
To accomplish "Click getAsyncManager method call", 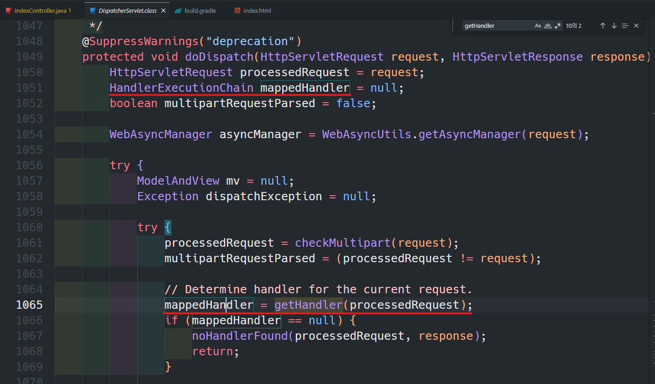I will tap(469, 134).
